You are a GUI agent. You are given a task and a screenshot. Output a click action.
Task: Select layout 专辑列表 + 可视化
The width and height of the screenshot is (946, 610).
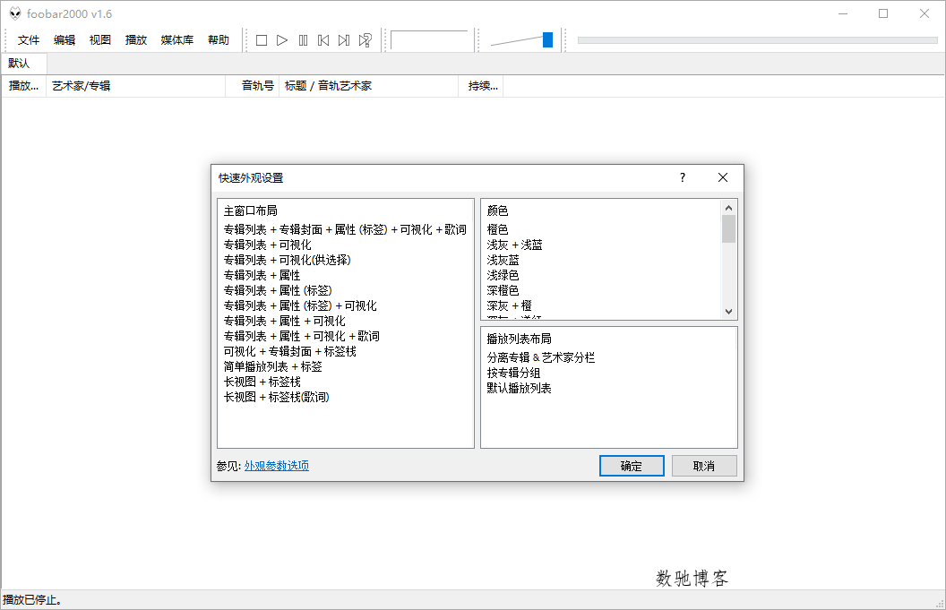pyautogui.click(x=267, y=245)
